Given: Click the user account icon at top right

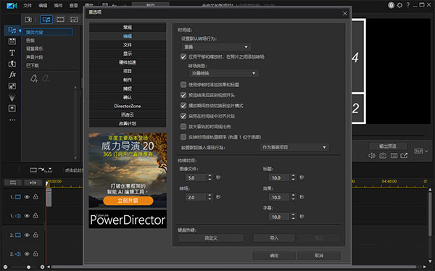Looking at the screenshot, I should pos(391,5).
